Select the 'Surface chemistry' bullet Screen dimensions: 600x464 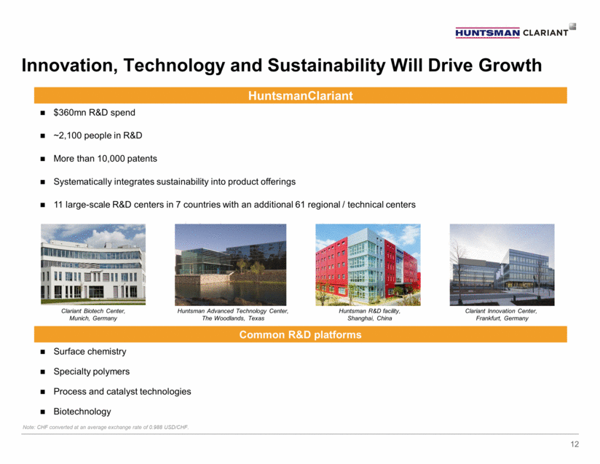pos(90,351)
